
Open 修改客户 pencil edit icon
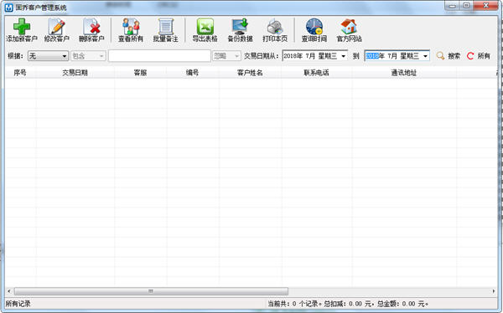point(57,27)
